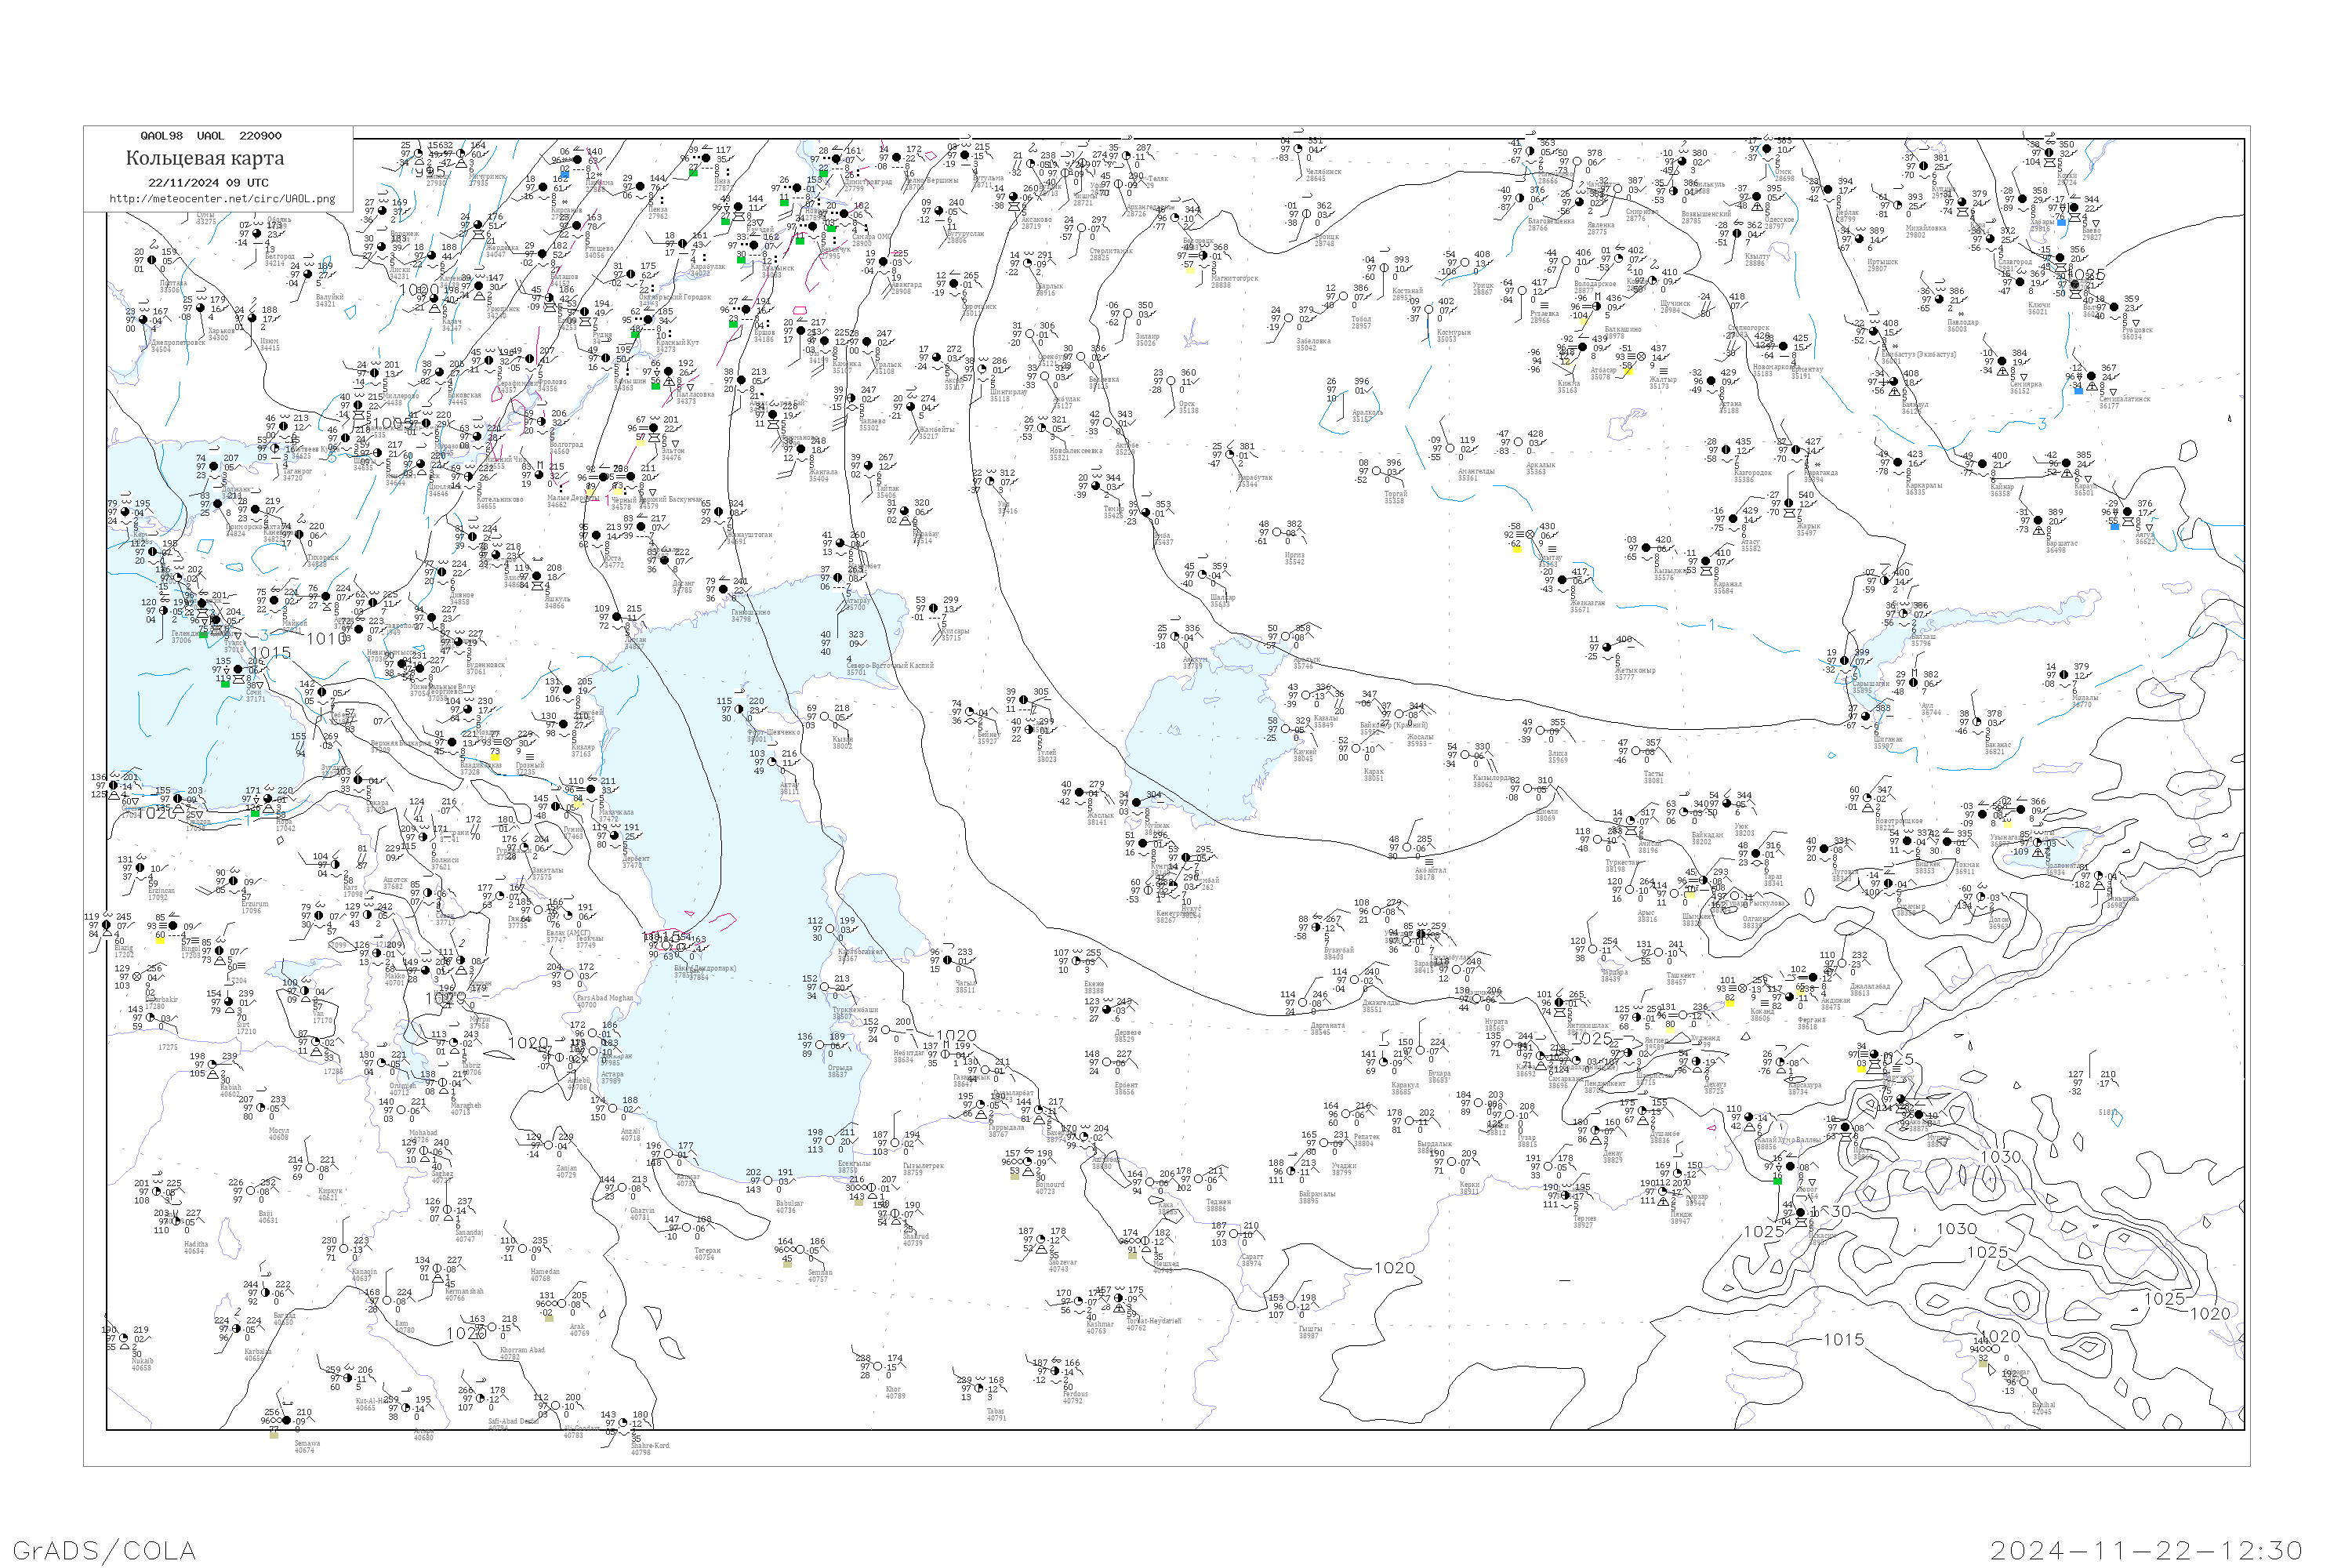Click the 'Кольцевая карта' map title

(x=205, y=158)
